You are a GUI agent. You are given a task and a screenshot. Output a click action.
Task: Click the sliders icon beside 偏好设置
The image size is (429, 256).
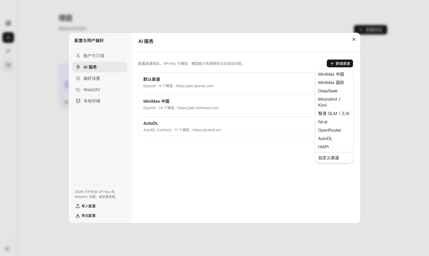pyautogui.click(x=78, y=78)
